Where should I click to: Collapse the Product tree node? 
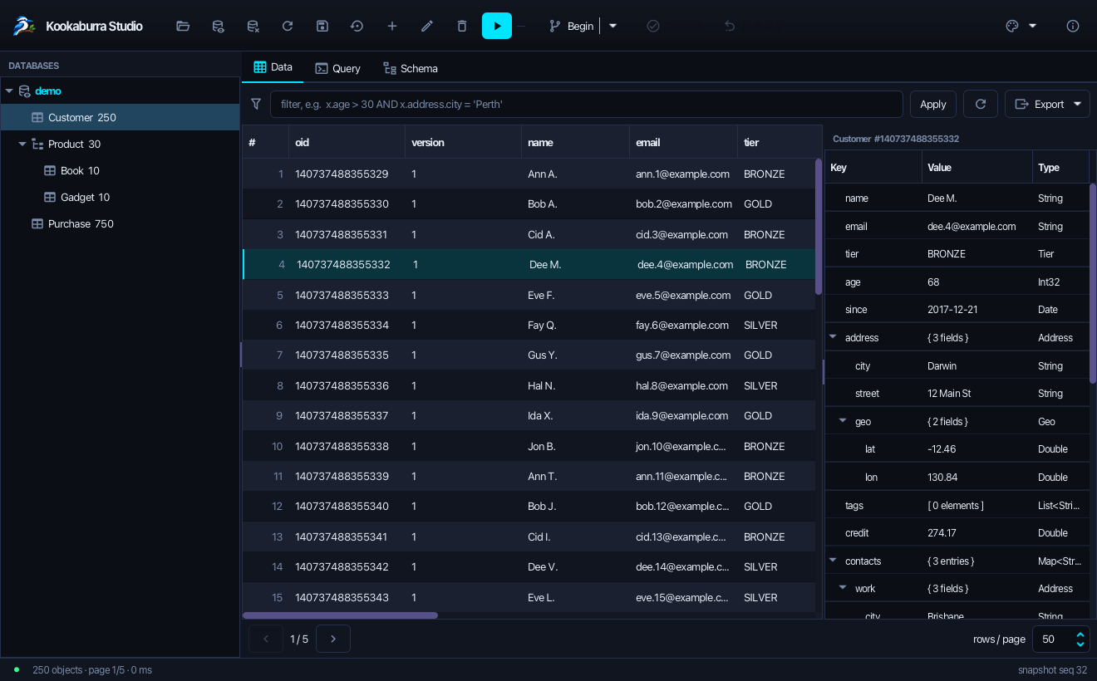(22, 144)
